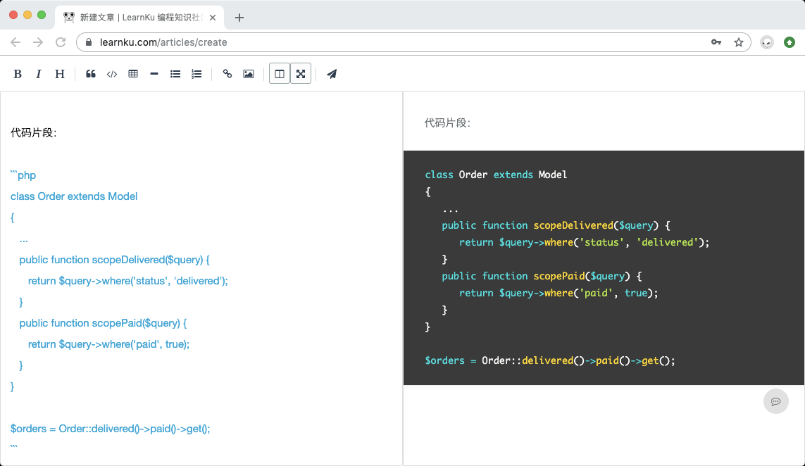Click scopePaid function line in preview

542,276
